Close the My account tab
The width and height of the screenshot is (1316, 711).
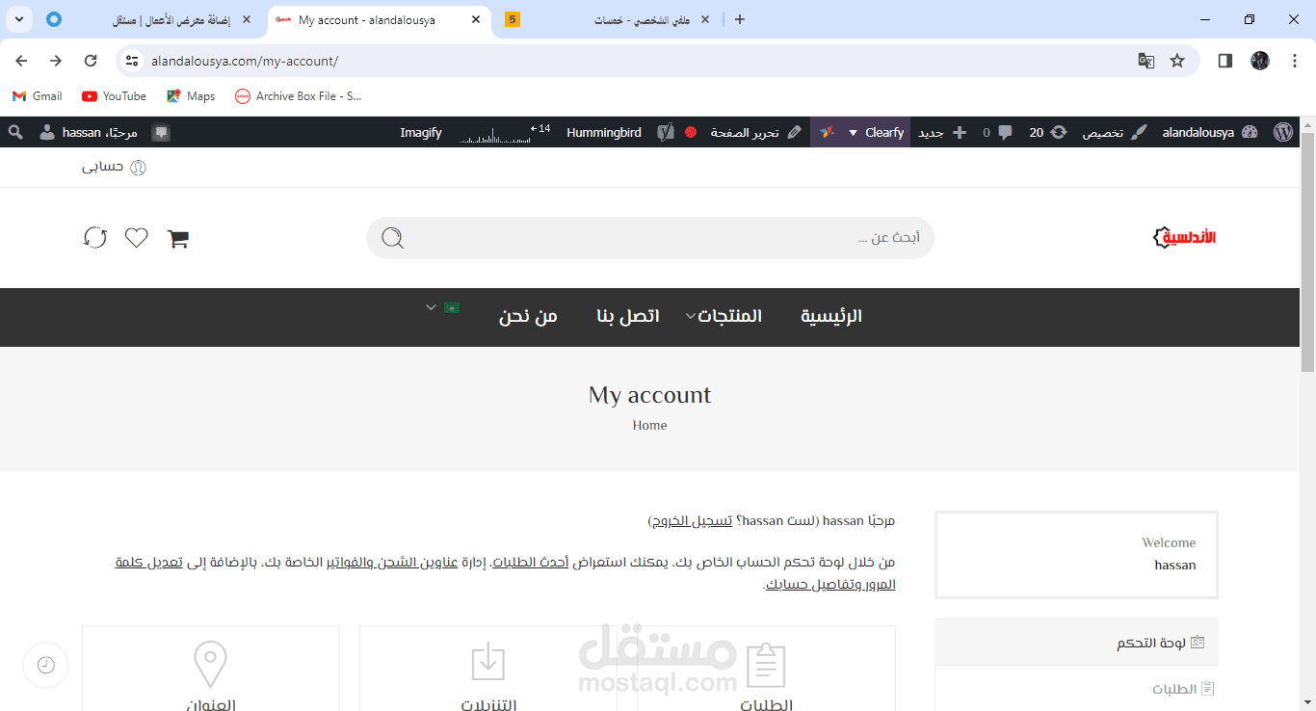[475, 19]
